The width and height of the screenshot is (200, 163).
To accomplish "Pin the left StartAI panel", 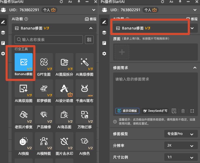I will [79, 2].
